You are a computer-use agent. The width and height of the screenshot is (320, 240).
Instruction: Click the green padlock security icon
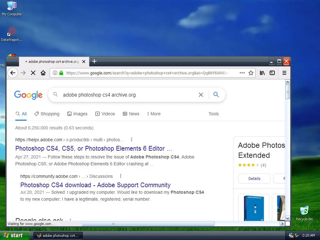tap(61, 73)
